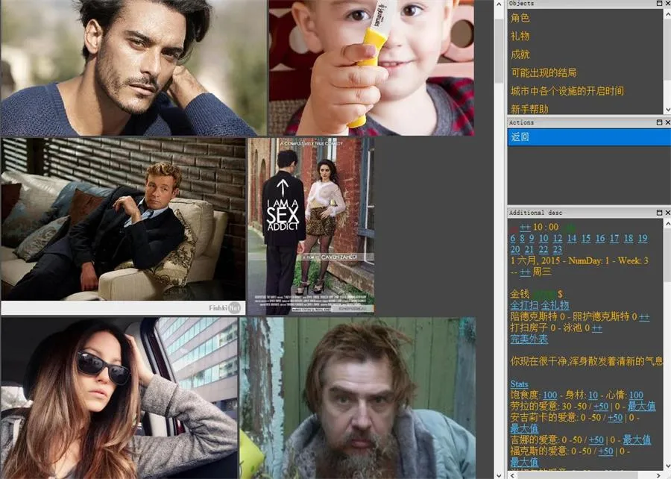Open the Stats link
This screenshot has width=671, height=479.
click(519, 383)
